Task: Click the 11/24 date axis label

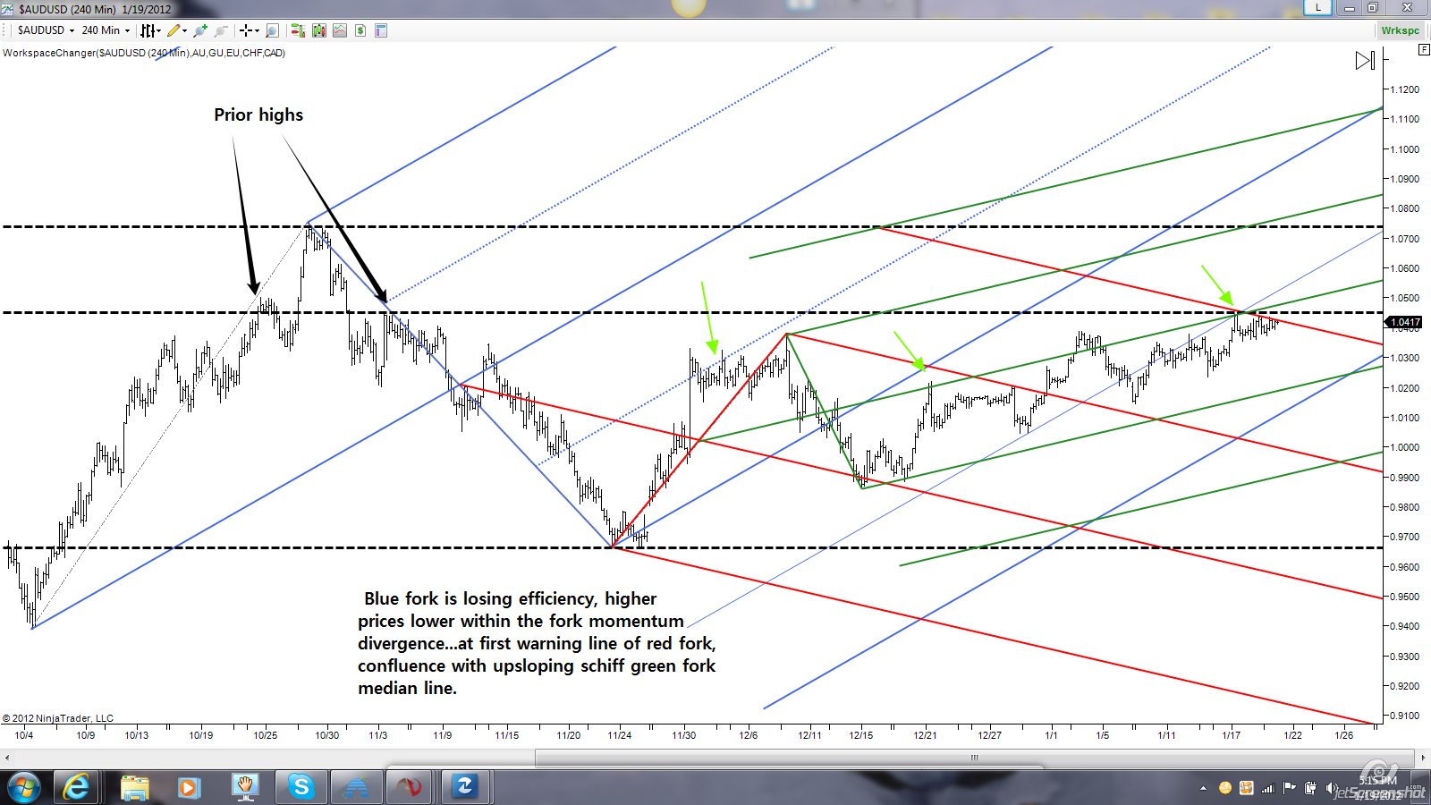Action: (620, 735)
